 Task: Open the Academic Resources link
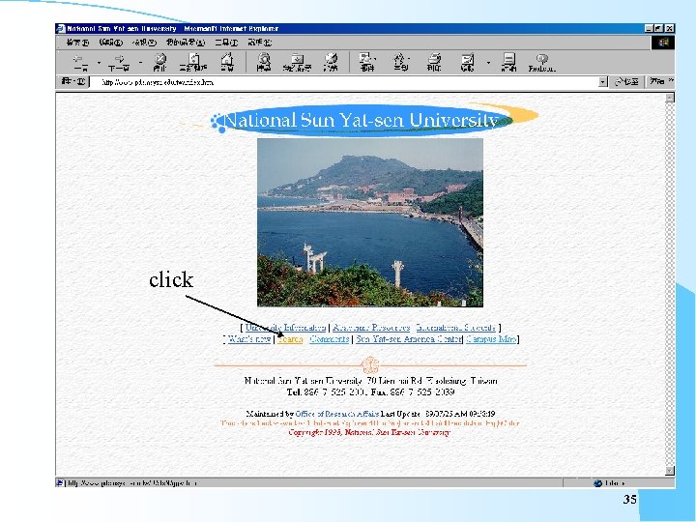[x=371, y=328]
